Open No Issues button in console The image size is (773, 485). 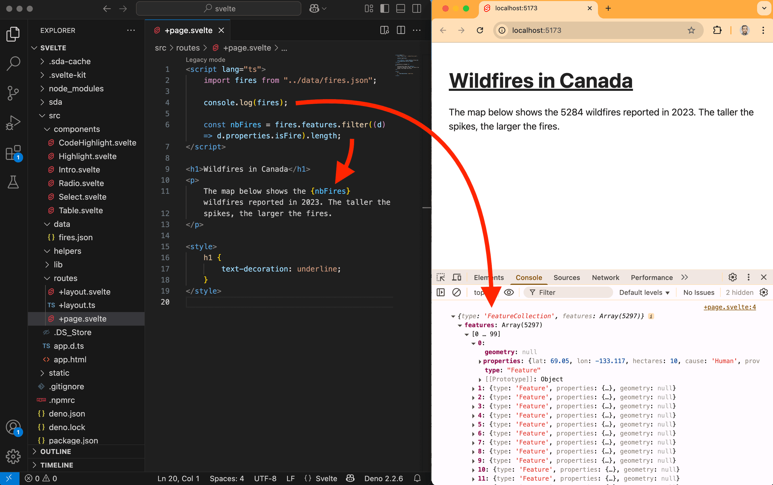(699, 293)
